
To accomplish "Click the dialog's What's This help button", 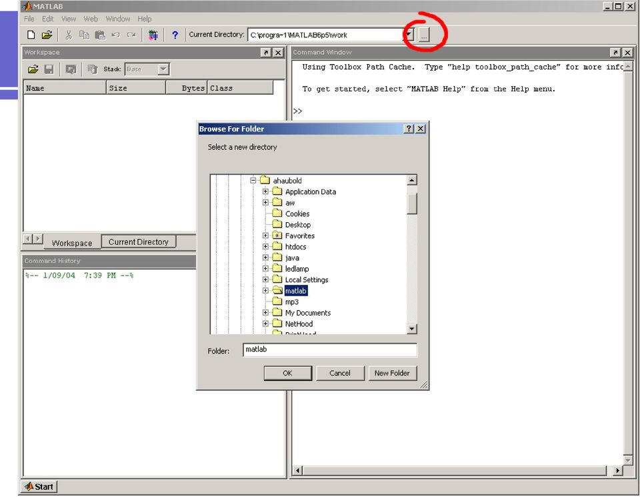I will click(409, 129).
